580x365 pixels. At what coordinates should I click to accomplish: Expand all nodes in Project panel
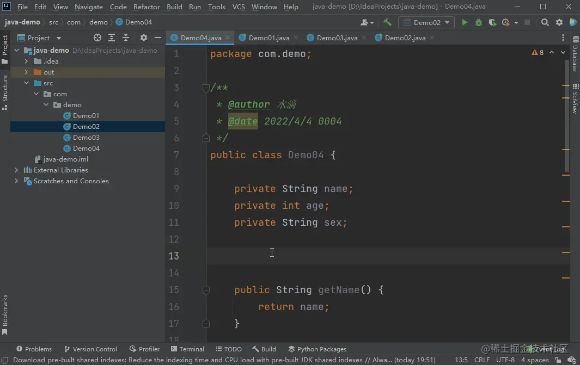[x=112, y=38]
